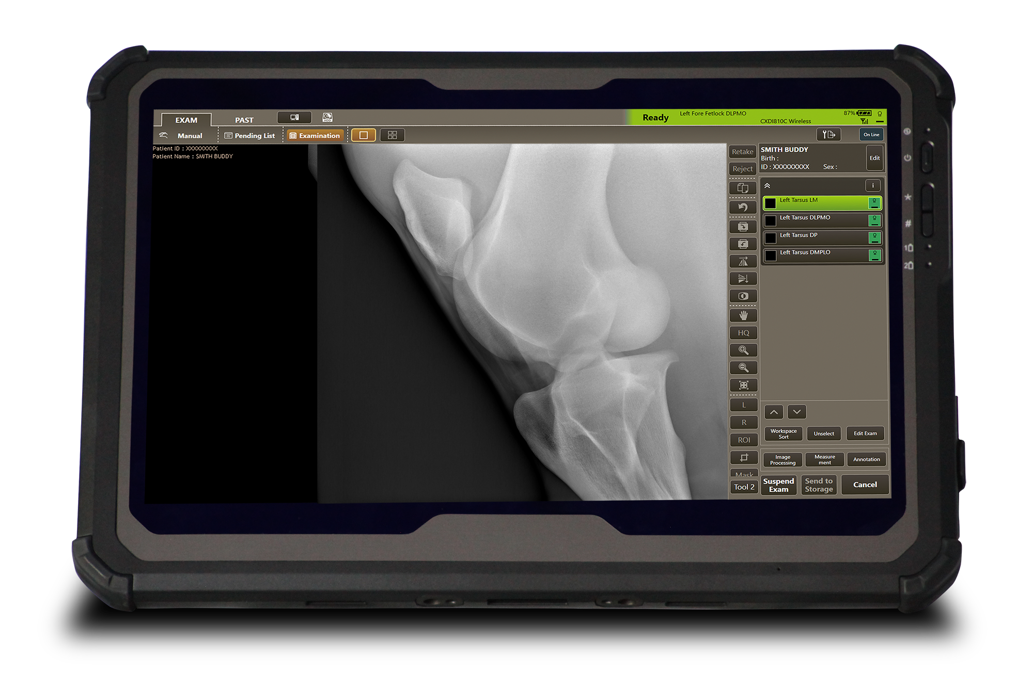The image size is (1033, 689).
Task: Place the R side marker
Action: coord(744,422)
